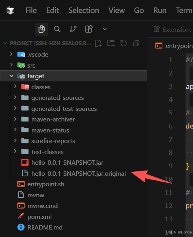Screen dimensions: 193x237
Task: Open the mvnw file name
Action: [x=36, y=195]
